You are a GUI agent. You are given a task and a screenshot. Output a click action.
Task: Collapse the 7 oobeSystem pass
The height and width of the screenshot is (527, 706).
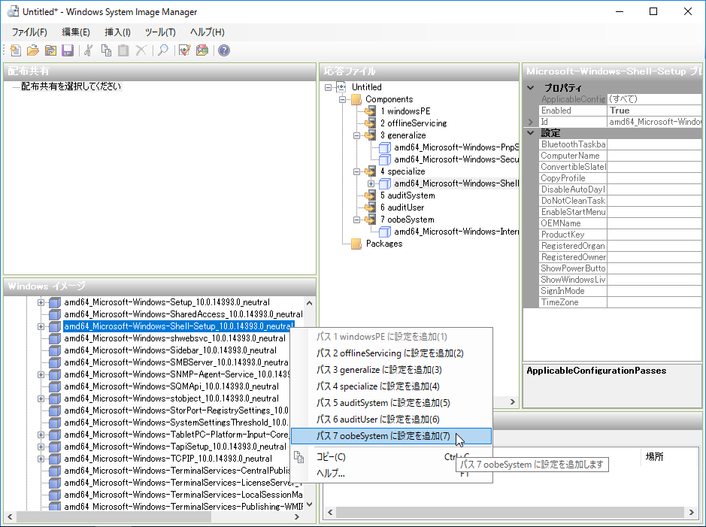pos(356,220)
